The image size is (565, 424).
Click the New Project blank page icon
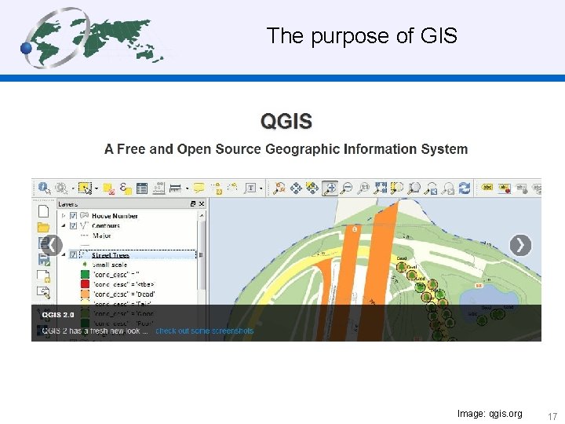click(44, 211)
